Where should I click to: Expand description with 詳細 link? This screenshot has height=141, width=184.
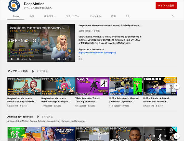tap(80, 59)
